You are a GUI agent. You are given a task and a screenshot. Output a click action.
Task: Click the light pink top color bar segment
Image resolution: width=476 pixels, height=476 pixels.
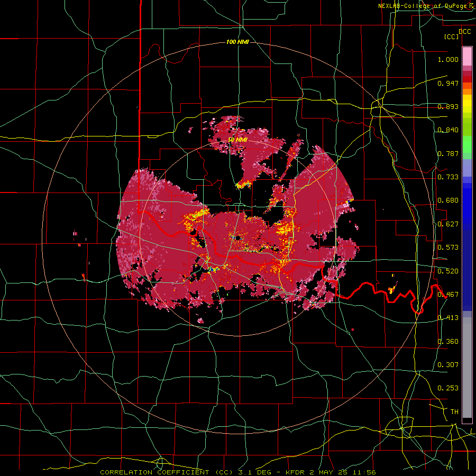[467, 56]
